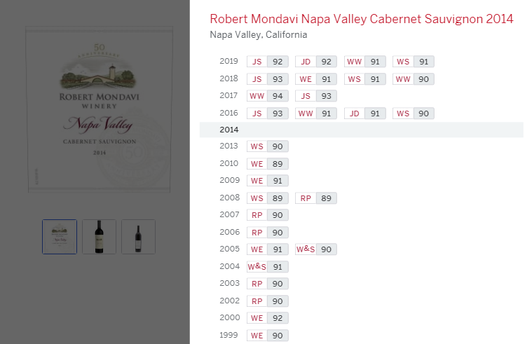Open the 2019 vintage row

pyautogui.click(x=362, y=62)
